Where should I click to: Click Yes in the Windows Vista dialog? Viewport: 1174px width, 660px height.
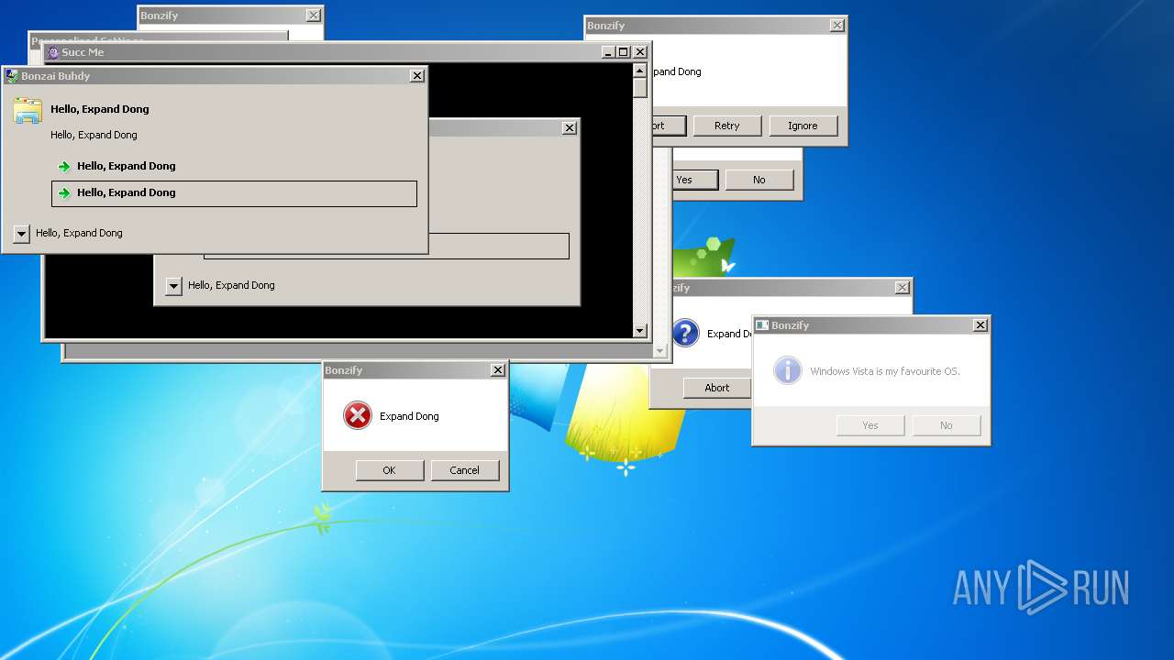click(870, 425)
